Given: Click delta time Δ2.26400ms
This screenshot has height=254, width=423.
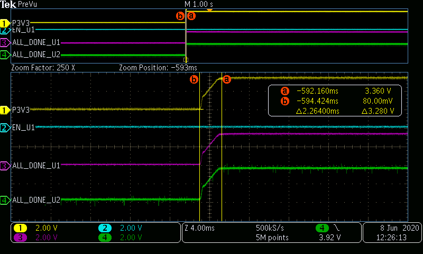Looking at the screenshot, I should (318, 111).
